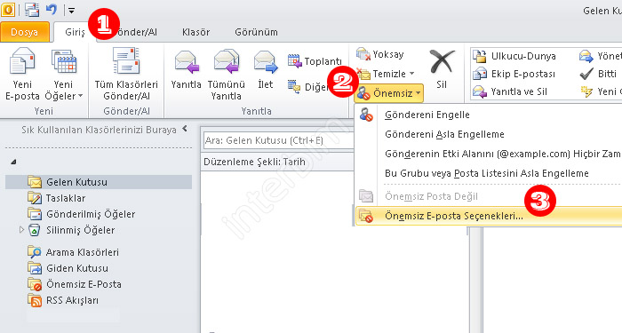622x333 pixels.
Task: Click the Yoksay ignore button
Action: tap(380, 54)
